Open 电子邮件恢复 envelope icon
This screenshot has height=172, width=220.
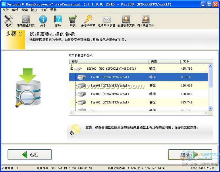[x=107, y=19]
